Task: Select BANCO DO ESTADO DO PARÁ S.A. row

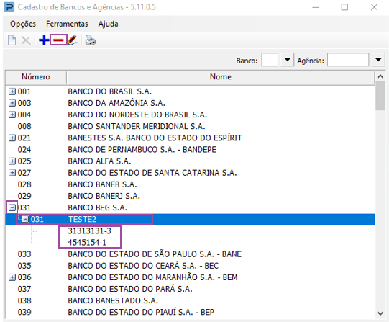Action: pos(190,289)
